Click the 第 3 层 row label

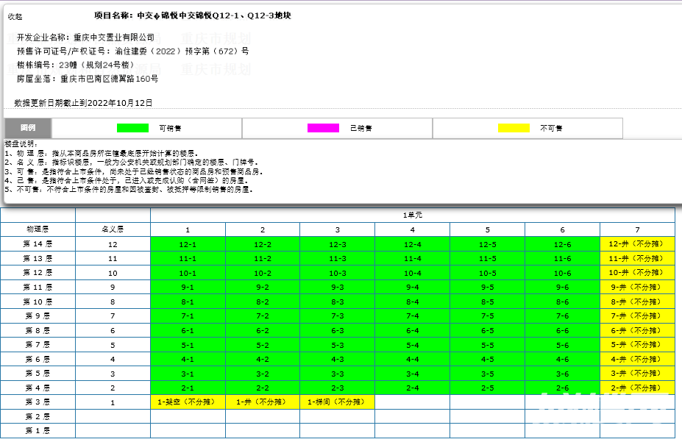[38, 402]
